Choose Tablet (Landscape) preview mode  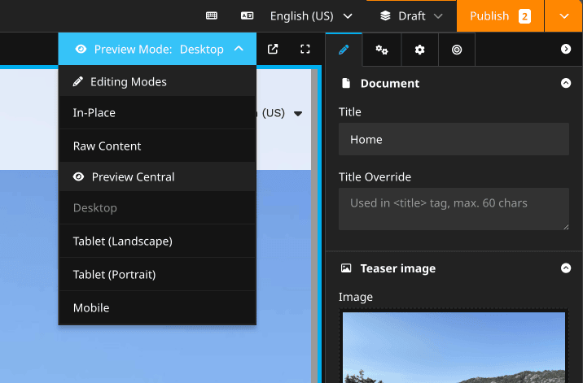coord(157,241)
